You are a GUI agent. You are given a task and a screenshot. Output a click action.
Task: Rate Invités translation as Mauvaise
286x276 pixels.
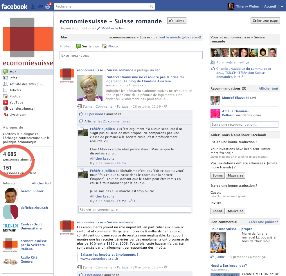(x=235, y=211)
